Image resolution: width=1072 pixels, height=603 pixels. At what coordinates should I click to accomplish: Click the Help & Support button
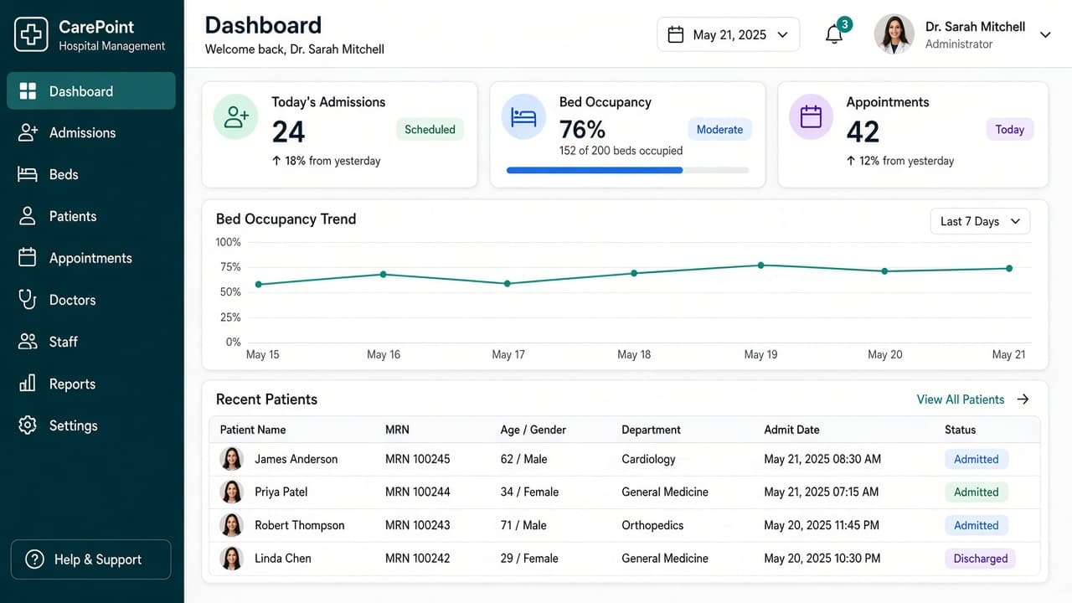[x=90, y=559]
